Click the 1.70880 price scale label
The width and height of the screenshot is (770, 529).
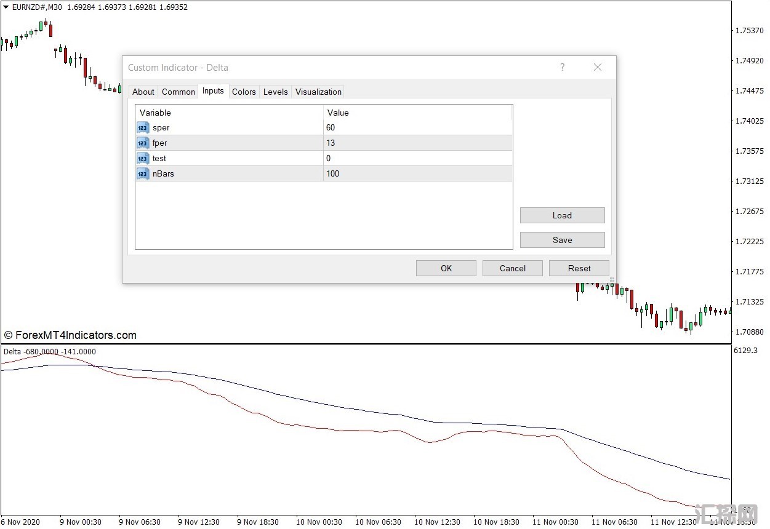coord(749,332)
